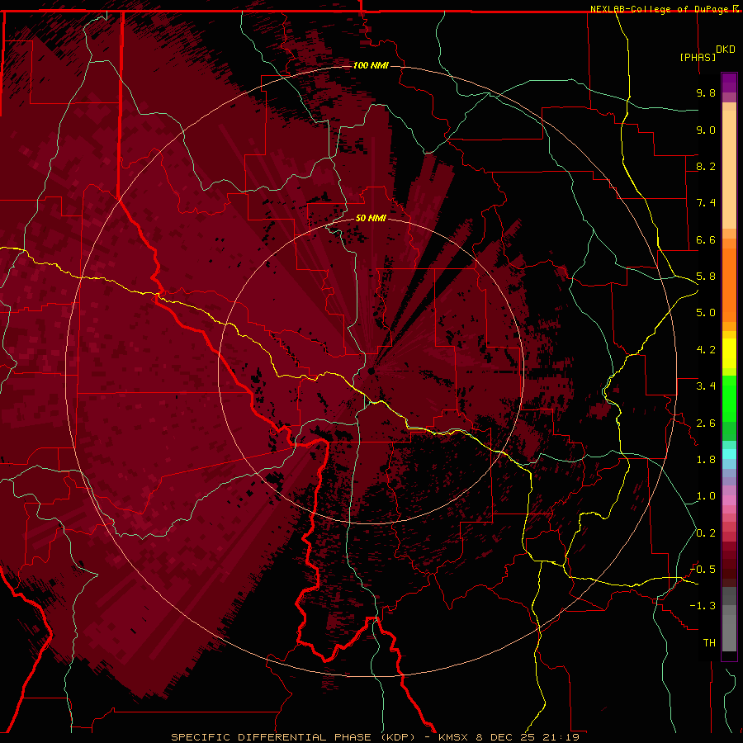Click the black radar site dot at the map center
This screenshot has height=743, width=743.
pyautogui.click(x=371, y=371)
